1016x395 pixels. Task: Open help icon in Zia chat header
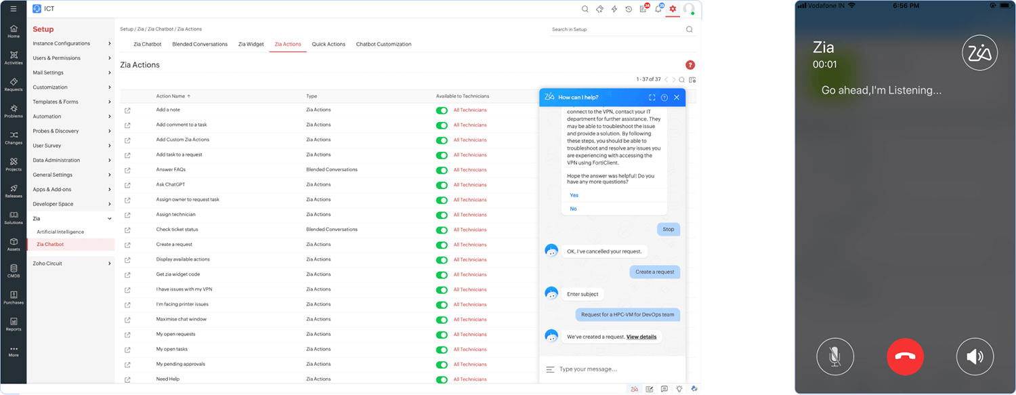664,98
